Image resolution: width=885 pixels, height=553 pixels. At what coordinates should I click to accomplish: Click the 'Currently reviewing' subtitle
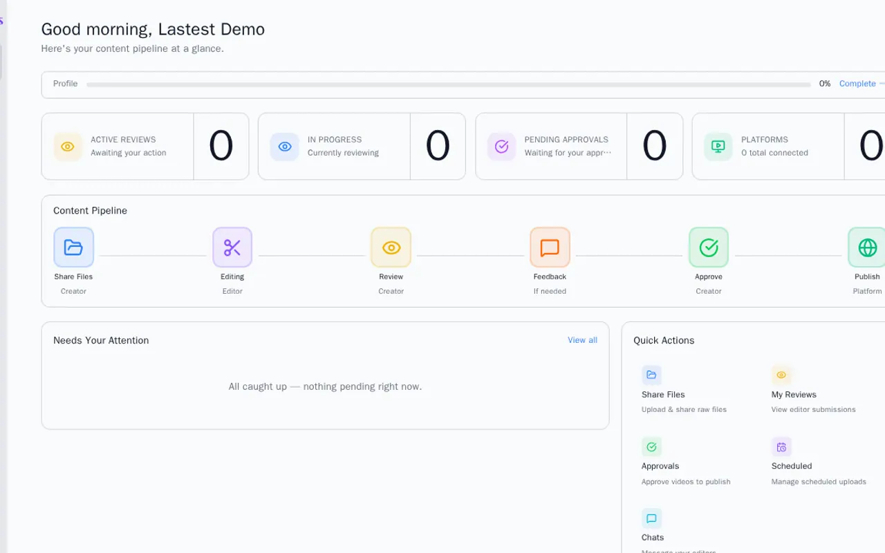pyautogui.click(x=343, y=153)
